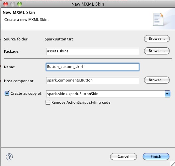The width and height of the screenshot is (175, 166).
Task: Click the SparkButton/src source folder path
Action: [59, 39]
